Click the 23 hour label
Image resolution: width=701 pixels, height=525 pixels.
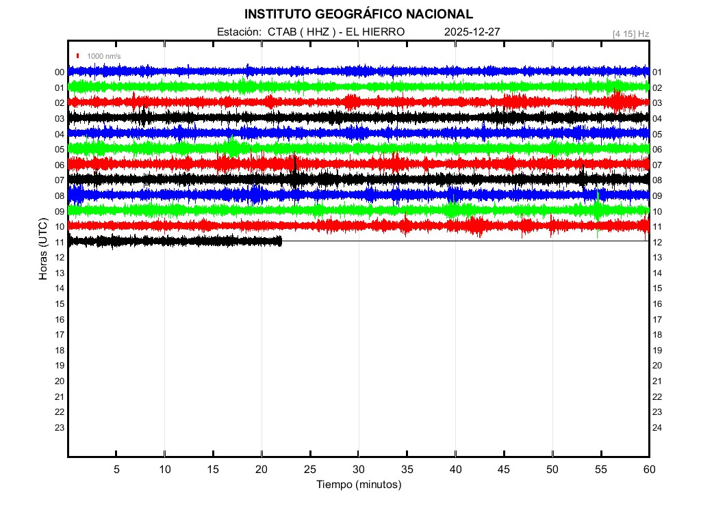tap(60, 428)
